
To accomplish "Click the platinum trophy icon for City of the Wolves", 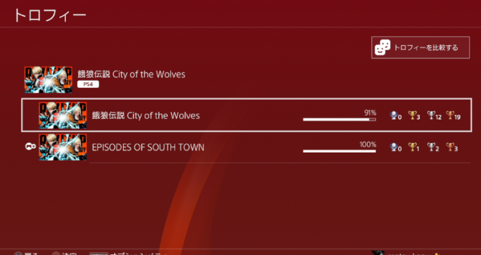I will click(x=394, y=115).
